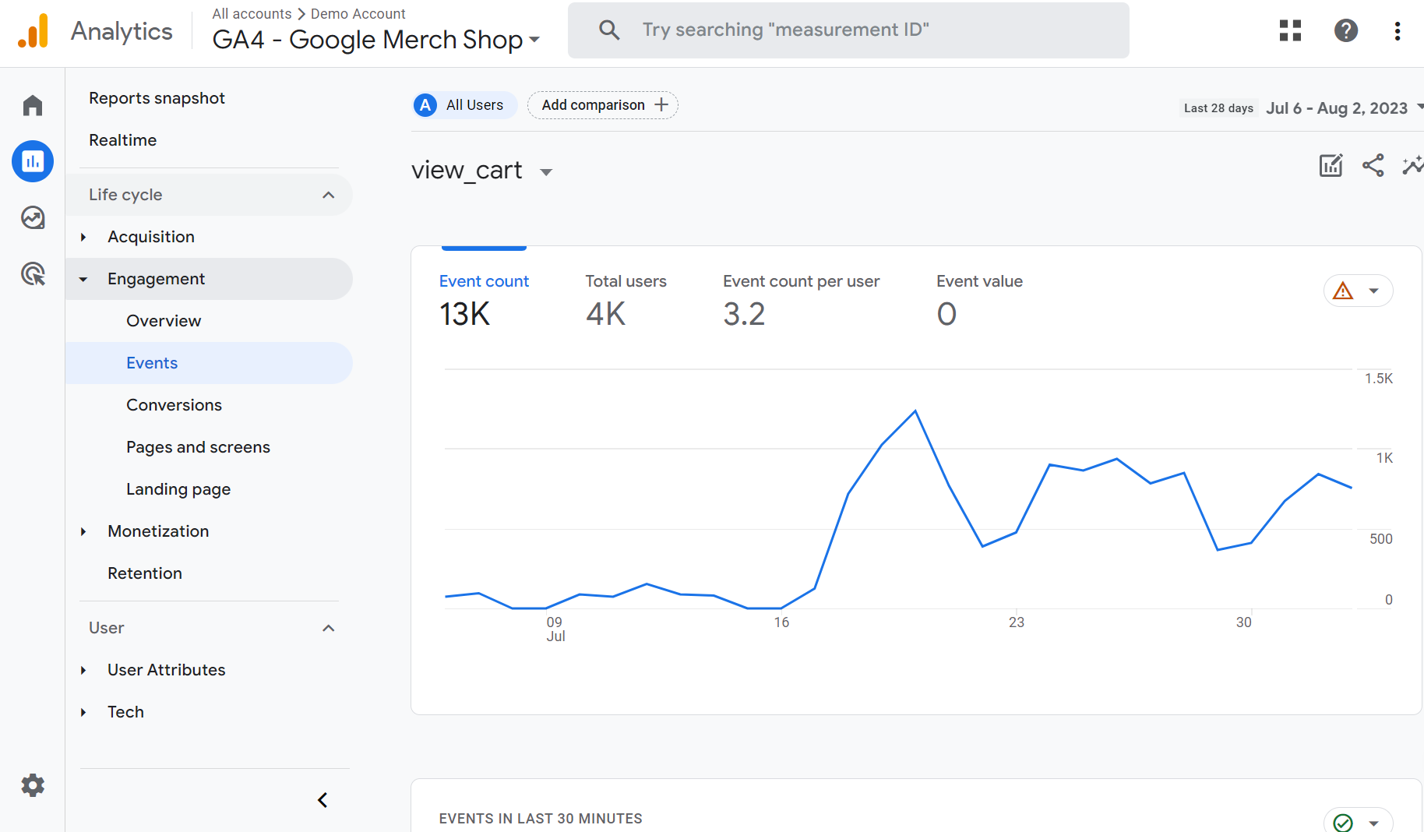Open the Google apps grid icon
The image size is (1424, 832).
tap(1291, 30)
